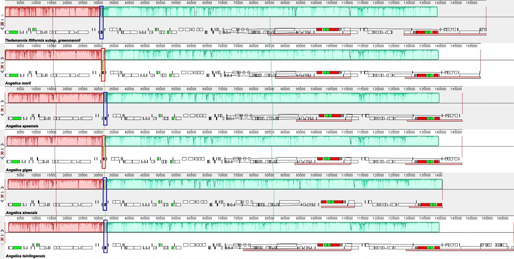Click the 'Tiedemannia filiformis subsp. greenmannii' label
514x259 pixels.
tap(43, 40)
